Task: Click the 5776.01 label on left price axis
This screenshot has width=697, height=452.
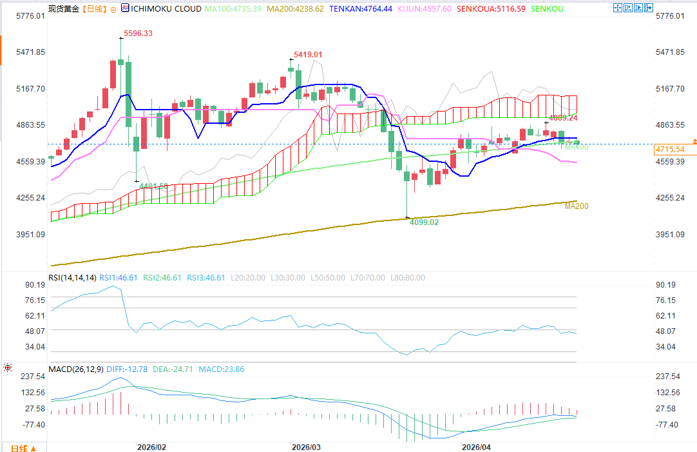Action: coord(31,16)
